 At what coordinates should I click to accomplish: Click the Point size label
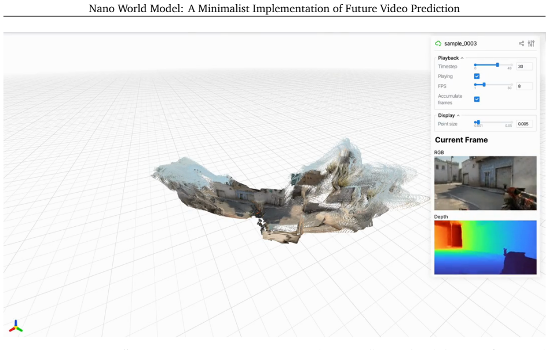click(448, 124)
